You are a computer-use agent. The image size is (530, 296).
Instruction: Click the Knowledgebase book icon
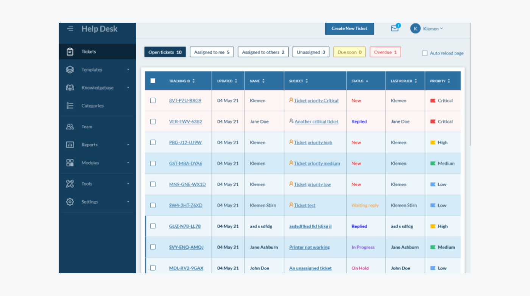click(x=70, y=88)
